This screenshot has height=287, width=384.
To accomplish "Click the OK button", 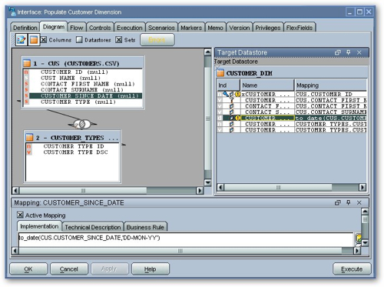I will point(28,269).
